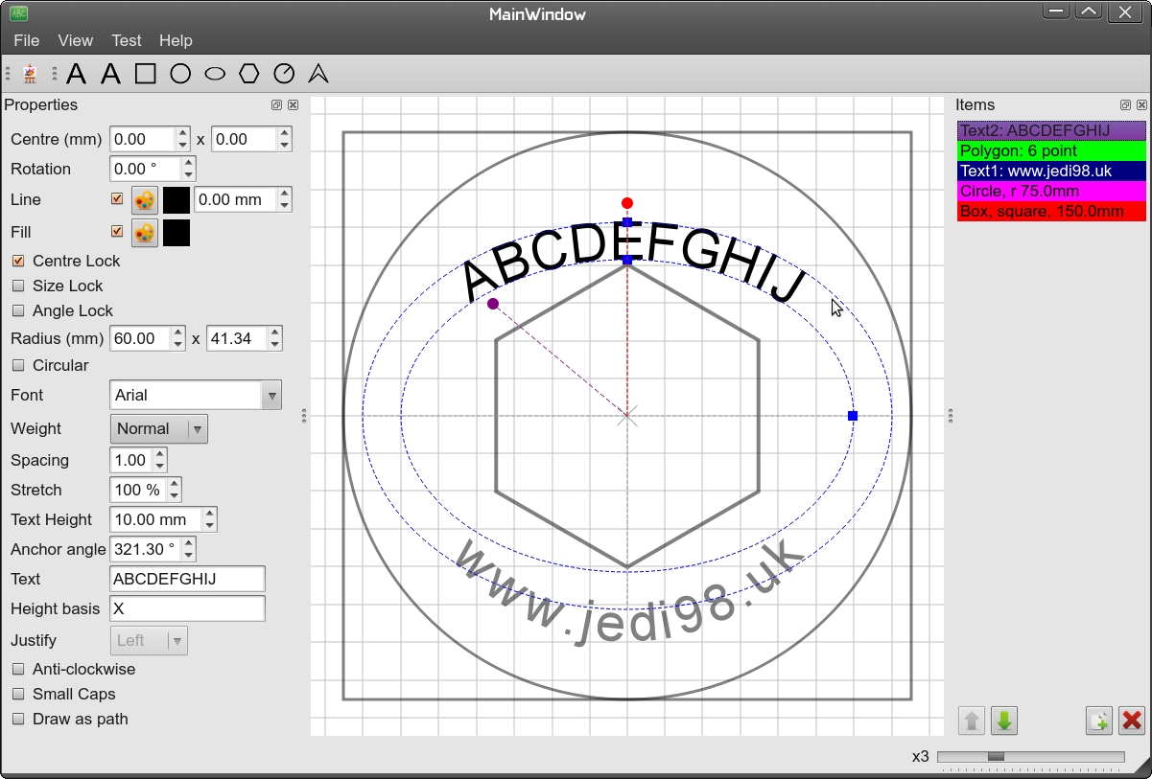Open the Font dropdown showing Arial
This screenshot has height=779, width=1152.
(196, 395)
